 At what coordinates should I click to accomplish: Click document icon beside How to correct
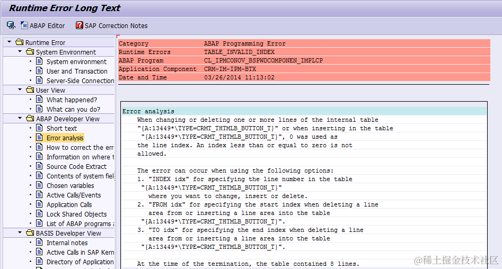tap(39, 147)
